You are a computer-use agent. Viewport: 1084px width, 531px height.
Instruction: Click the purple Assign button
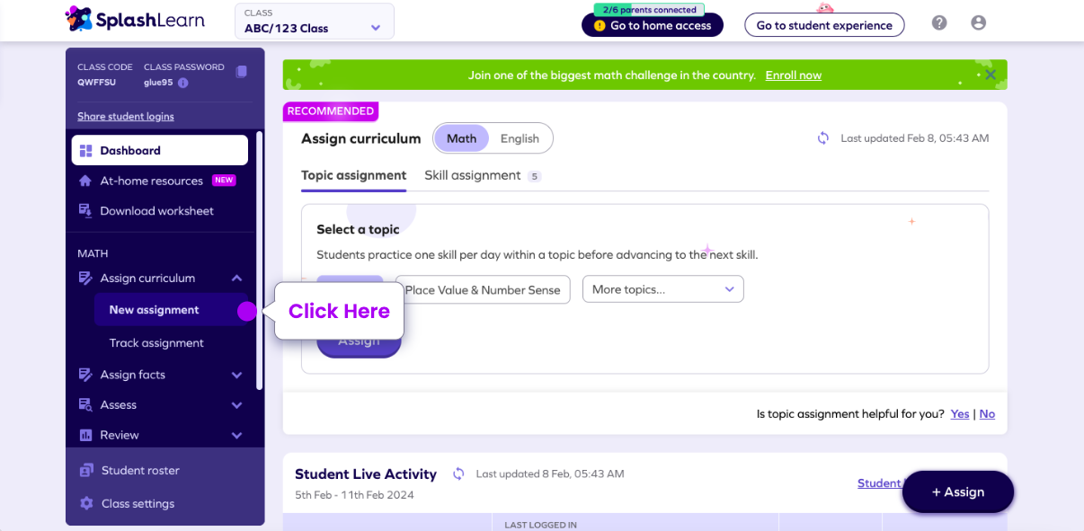pos(358,341)
